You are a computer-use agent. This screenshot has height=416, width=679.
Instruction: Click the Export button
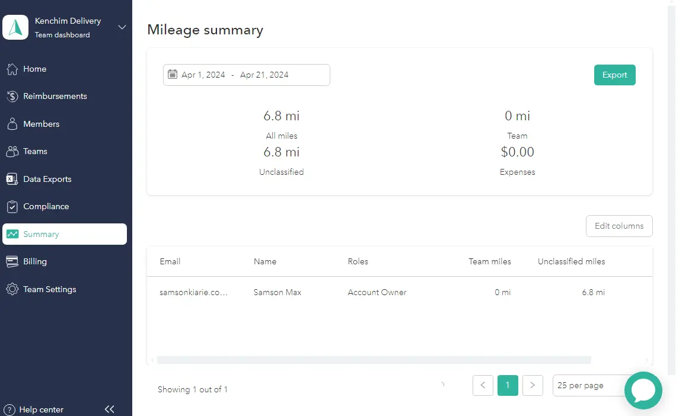pyautogui.click(x=614, y=75)
